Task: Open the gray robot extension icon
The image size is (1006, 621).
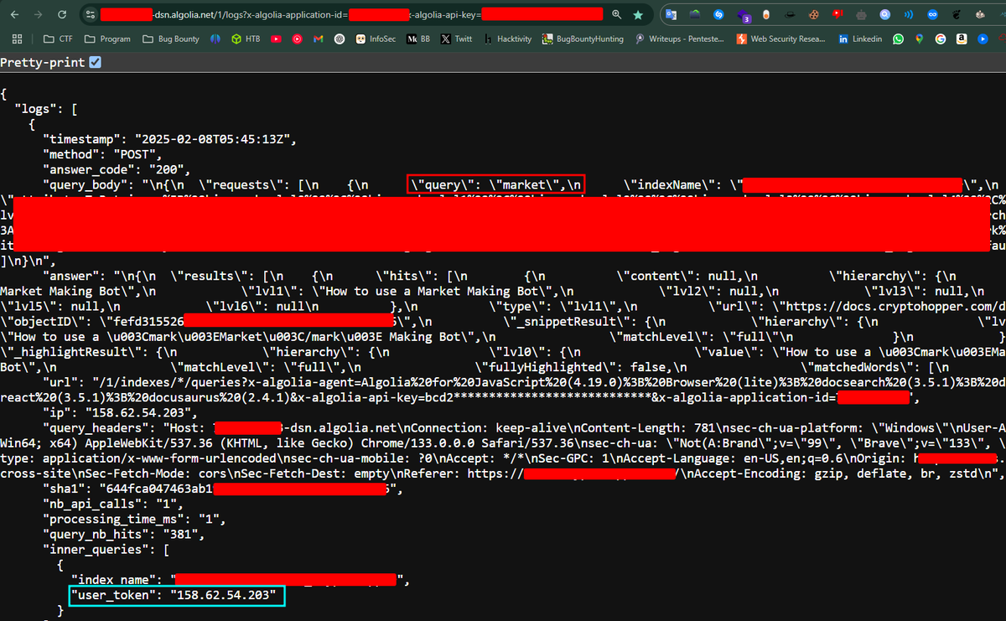Action: (863, 15)
